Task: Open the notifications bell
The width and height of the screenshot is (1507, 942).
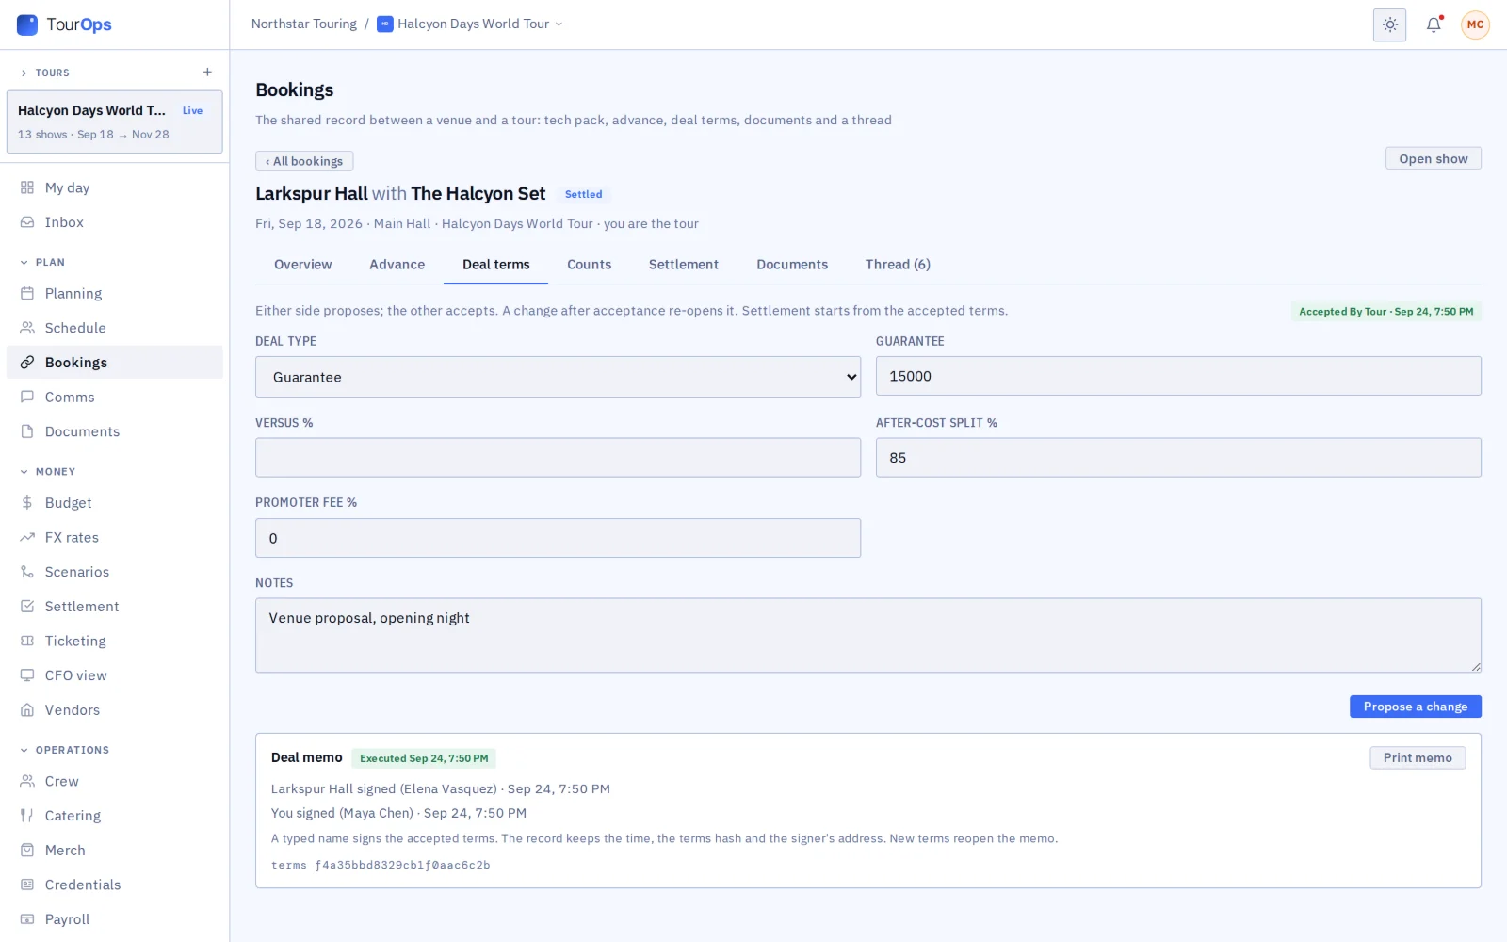Action: pos(1434,24)
